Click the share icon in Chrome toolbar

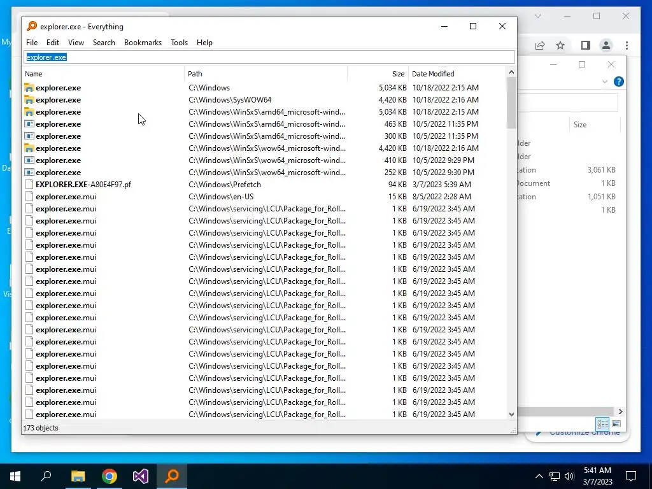540,45
